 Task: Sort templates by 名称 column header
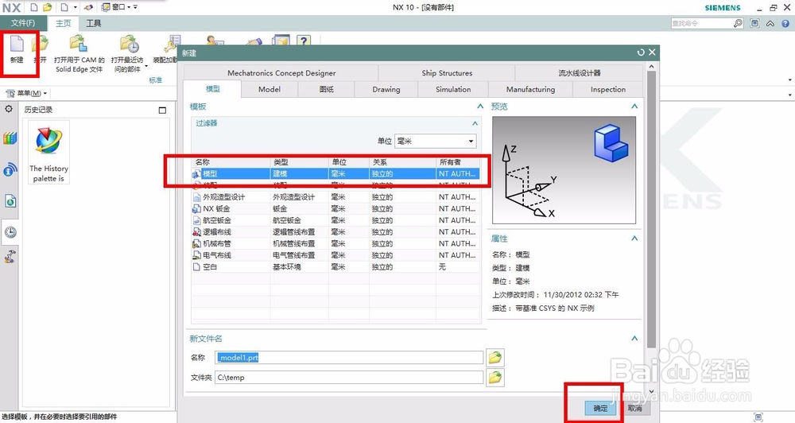(231, 162)
